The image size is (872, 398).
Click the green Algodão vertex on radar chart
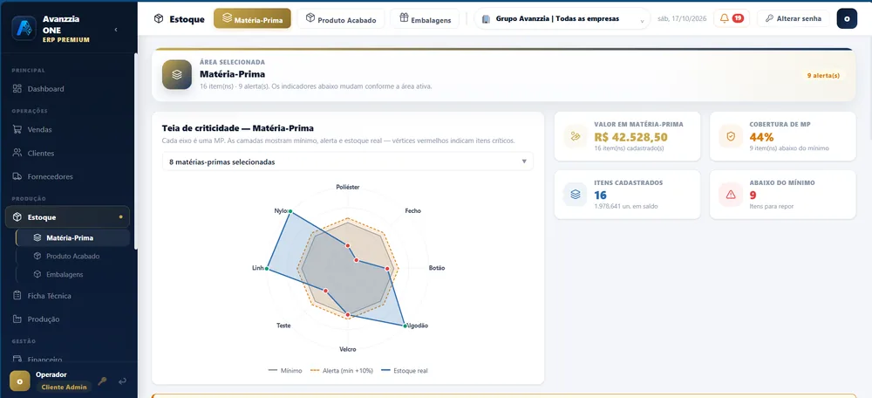tap(405, 325)
